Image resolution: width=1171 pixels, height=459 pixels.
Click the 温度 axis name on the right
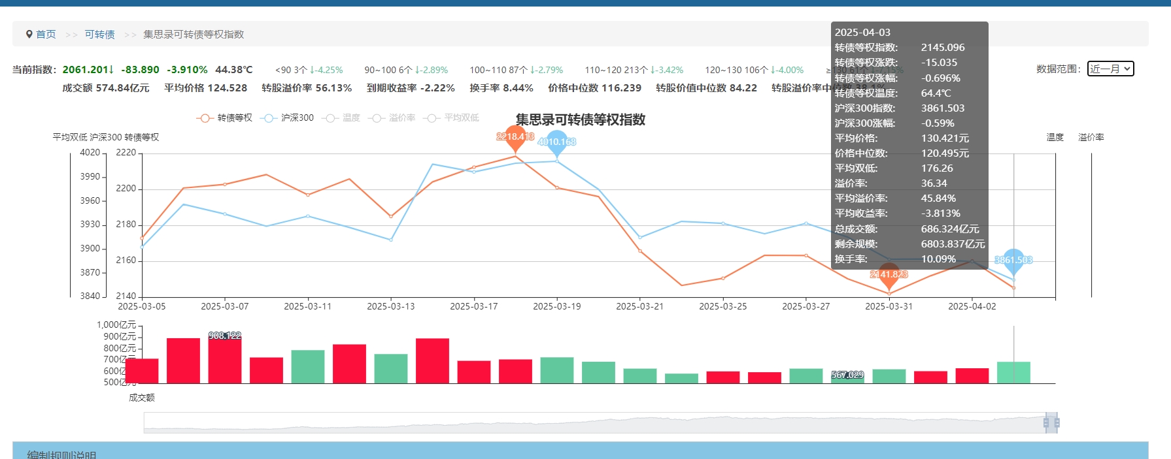[x=1055, y=137]
